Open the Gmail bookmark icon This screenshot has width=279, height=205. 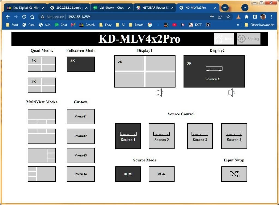tap(73, 25)
